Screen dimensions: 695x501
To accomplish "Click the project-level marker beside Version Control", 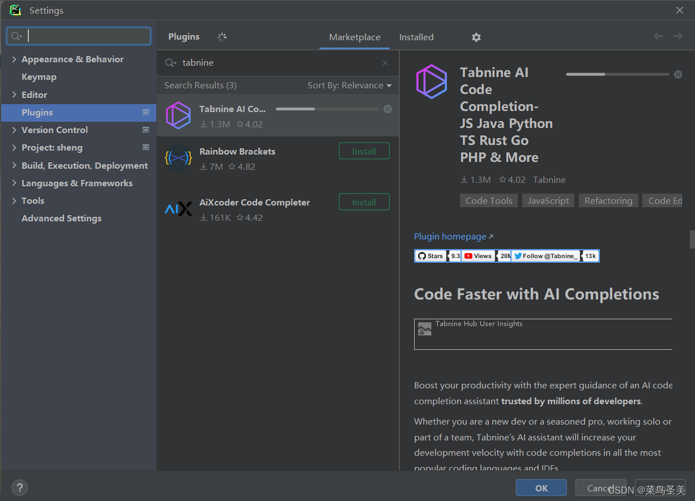I will 146,130.
